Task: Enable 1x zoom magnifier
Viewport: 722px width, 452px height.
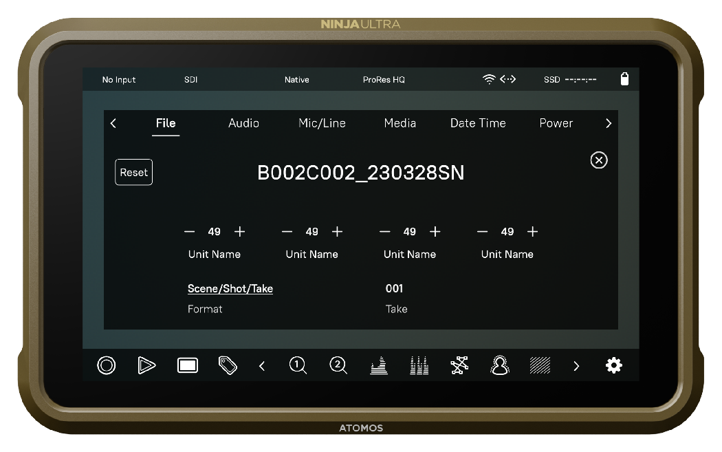Action: click(x=298, y=366)
